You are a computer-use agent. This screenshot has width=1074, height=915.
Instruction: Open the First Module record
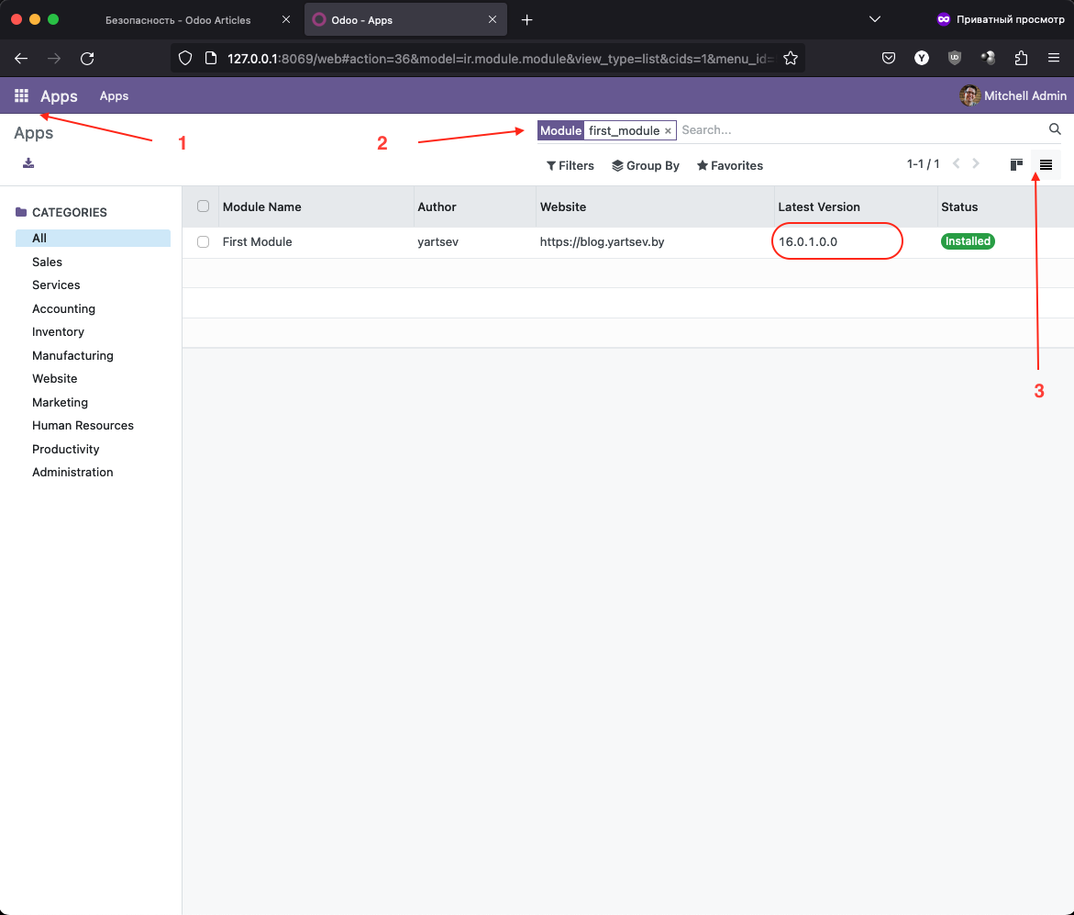[x=257, y=242]
